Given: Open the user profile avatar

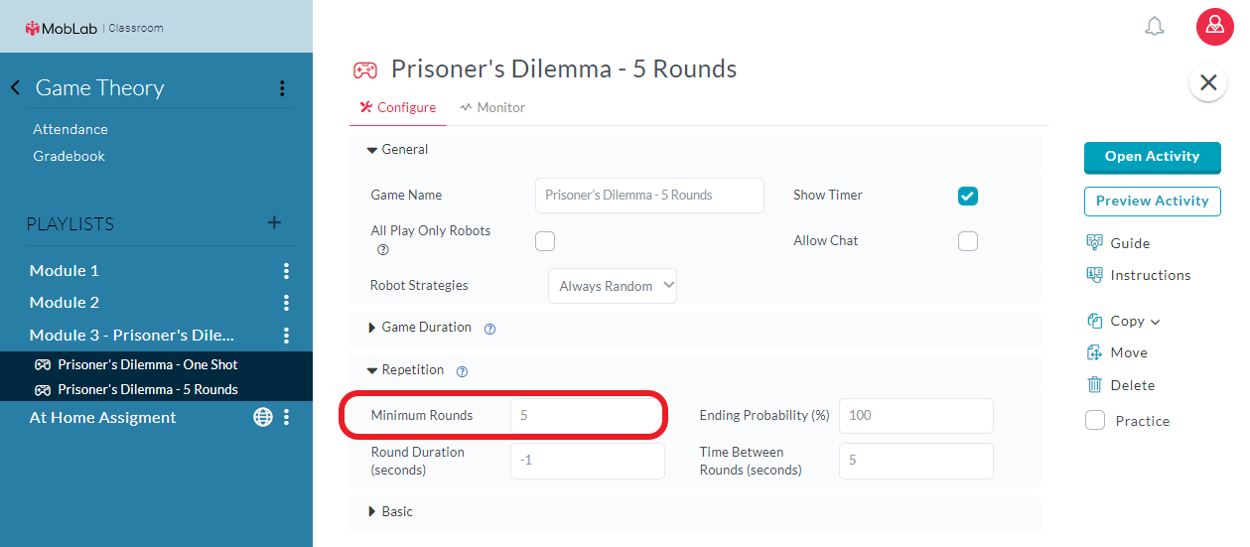Looking at the screenshot, I should [x=1214, y=27].
